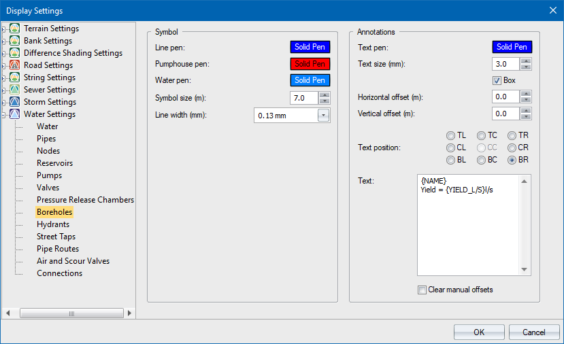Uncheck the Box annotation checkbox

point(497,80)
